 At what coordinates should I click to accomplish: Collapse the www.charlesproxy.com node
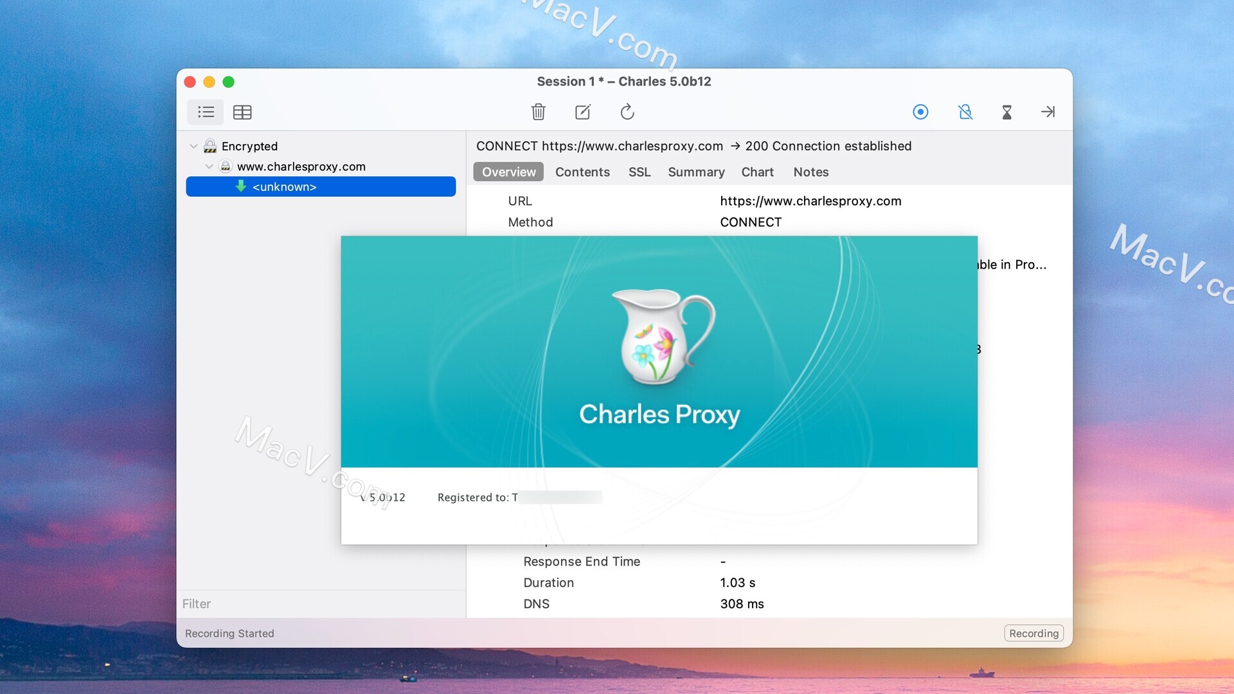pyautogui.click(x=208, y=166)
